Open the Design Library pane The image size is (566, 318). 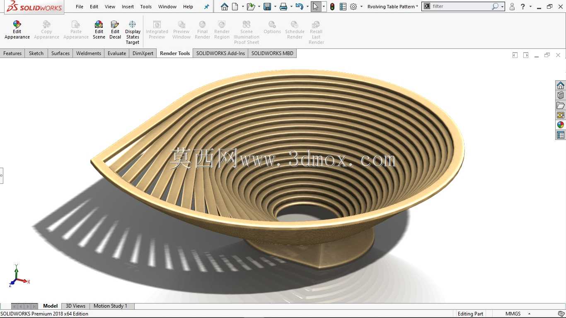[x=561, y=95]
